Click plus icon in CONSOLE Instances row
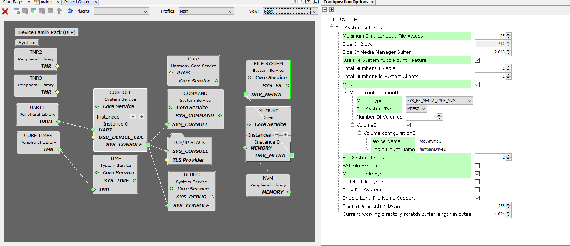 142,117
